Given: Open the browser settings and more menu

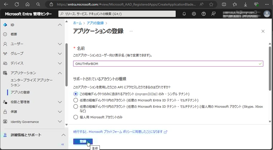Looking at the screenshot, I should pos(267,4).
